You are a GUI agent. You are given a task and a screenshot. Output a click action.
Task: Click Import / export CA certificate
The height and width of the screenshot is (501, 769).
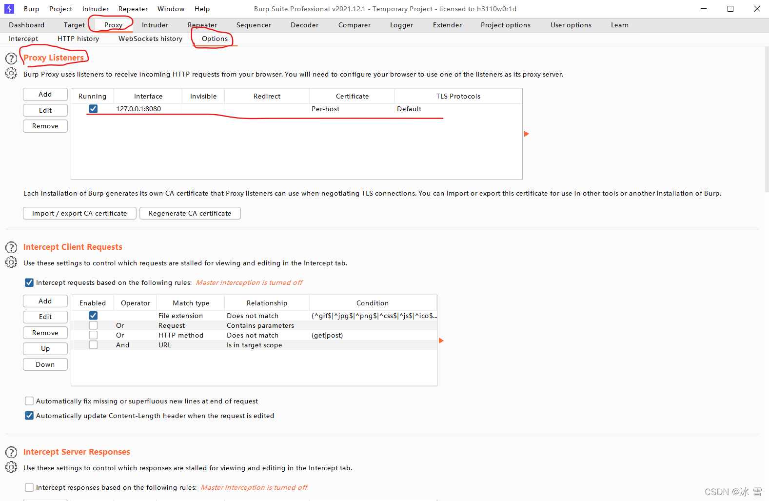[79, 213]
